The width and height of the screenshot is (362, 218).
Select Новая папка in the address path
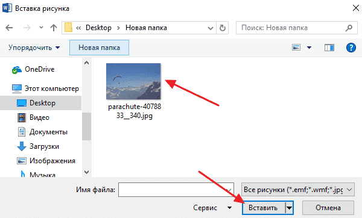tap(146, 28)
